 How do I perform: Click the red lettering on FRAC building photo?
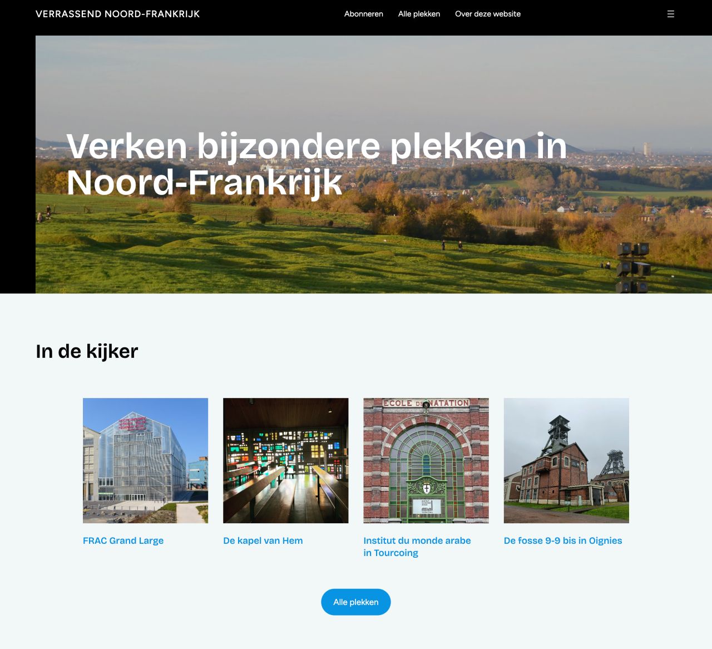click(132, 424)
